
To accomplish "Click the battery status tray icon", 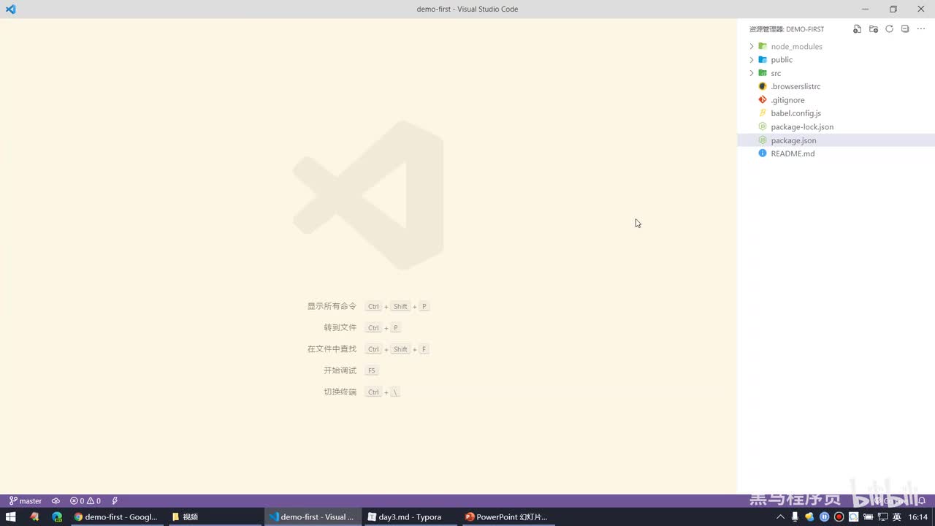I will pos(868,517).
